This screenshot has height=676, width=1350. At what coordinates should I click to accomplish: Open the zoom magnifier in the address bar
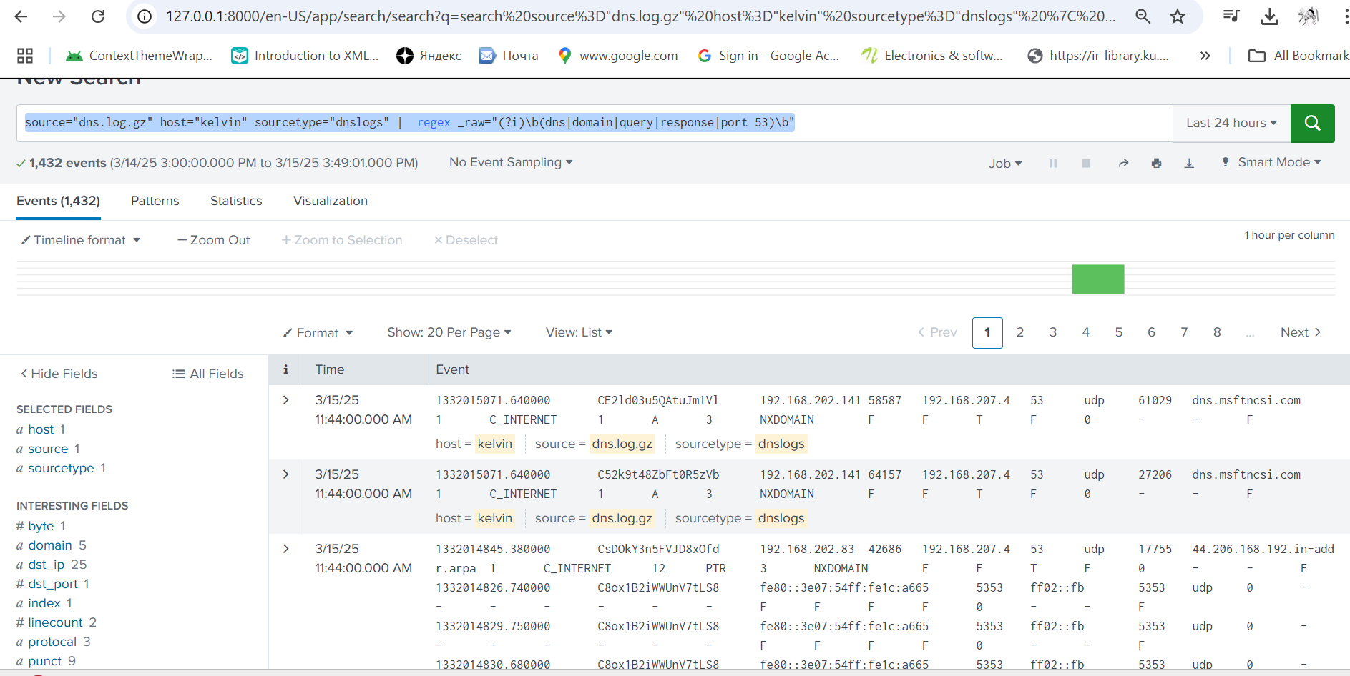[1143, 16]
